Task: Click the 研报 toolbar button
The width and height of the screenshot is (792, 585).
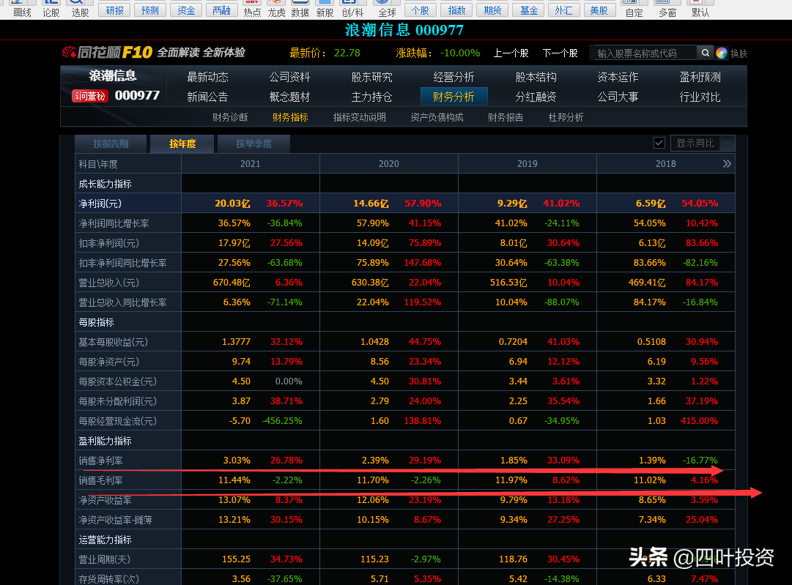Action: click(114, 10)
